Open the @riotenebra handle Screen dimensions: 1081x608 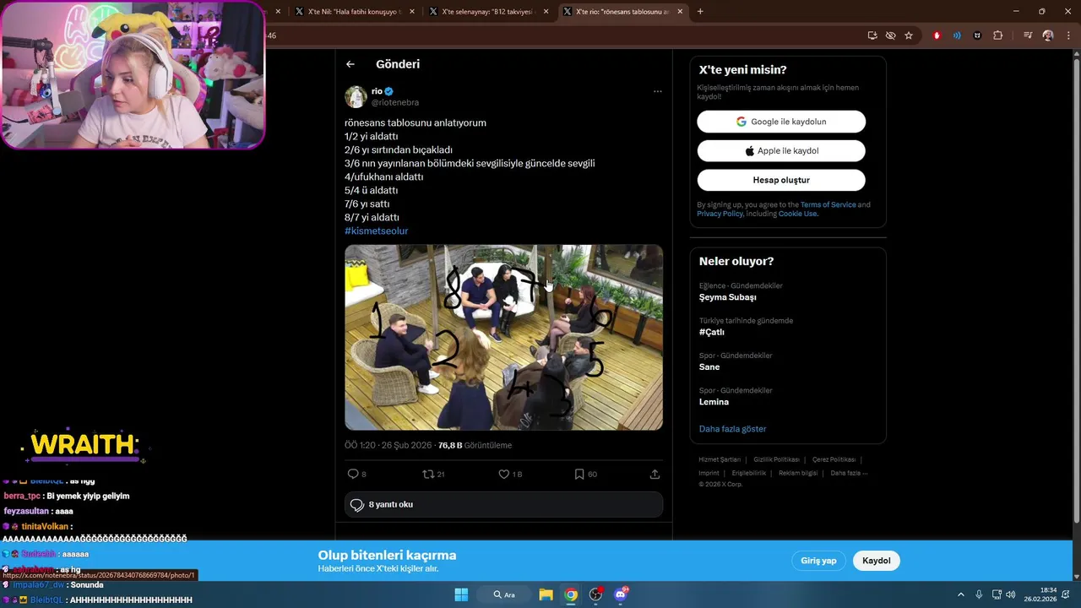click(x=395, y=102)
